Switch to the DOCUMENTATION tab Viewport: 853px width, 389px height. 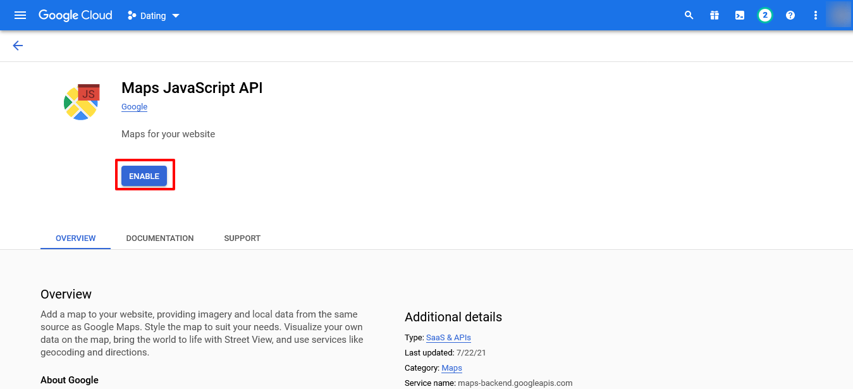point(160,238)
